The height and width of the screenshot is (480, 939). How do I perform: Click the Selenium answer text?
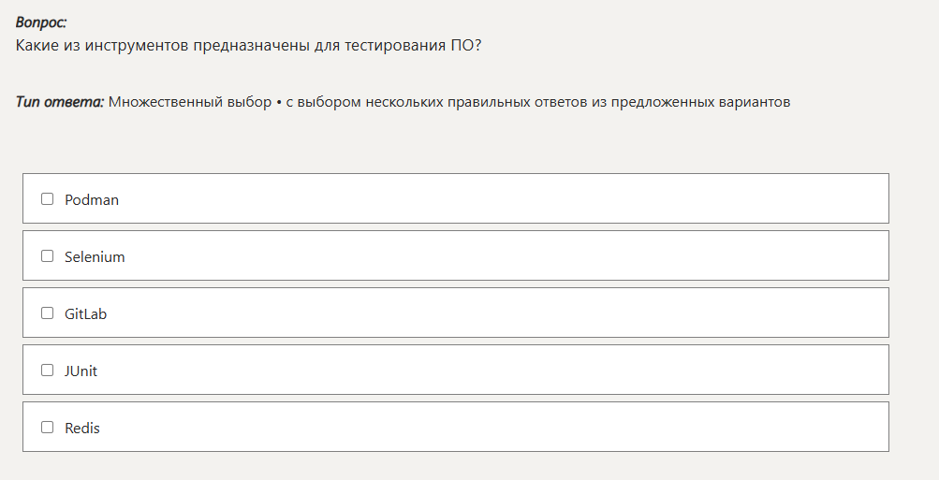95,257
